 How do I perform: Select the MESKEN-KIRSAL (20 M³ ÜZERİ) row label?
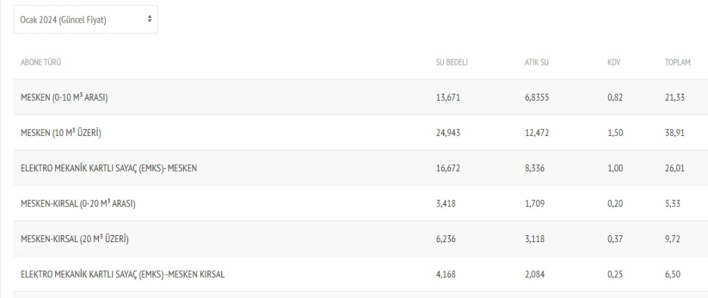click(75, 240)
